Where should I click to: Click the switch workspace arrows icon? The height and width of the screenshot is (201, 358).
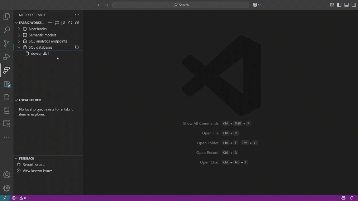pyautogui.click(x=57, y=23)
